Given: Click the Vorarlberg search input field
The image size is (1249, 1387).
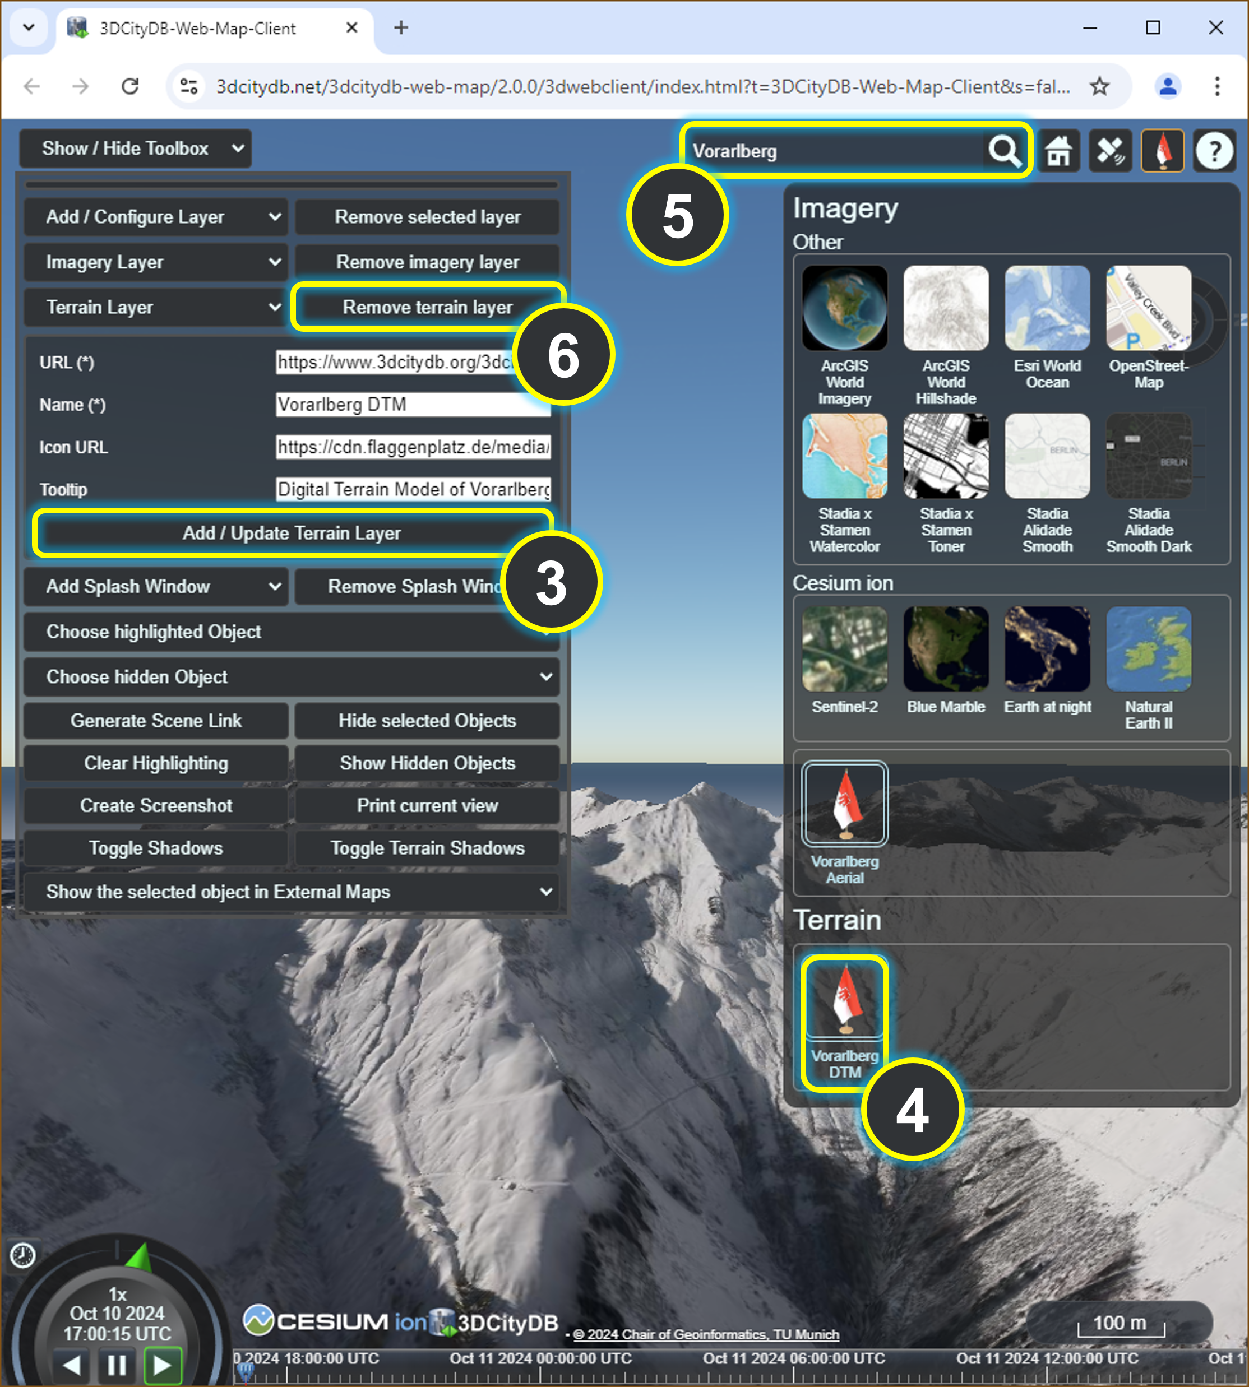Looking at the screenshot, I should (x=836, y=151).
